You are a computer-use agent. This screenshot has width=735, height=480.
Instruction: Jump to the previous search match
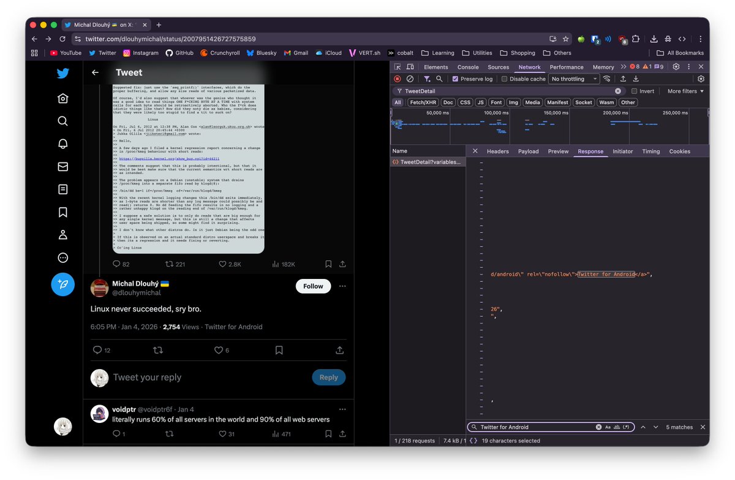click(x=643, y=427)
